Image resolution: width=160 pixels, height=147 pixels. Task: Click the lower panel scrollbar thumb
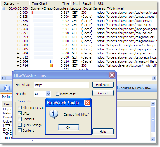[x=153, y=120]
